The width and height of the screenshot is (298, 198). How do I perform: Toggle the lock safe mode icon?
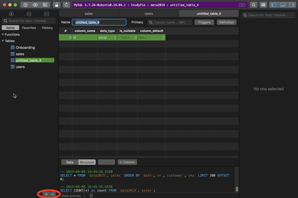click(57, 5)
